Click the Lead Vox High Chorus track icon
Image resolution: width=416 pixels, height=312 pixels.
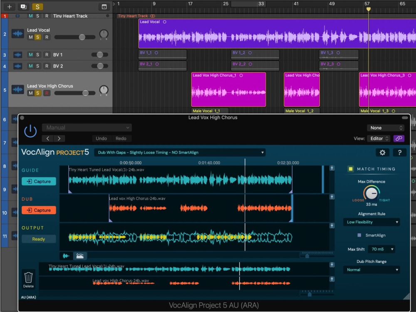click(18, 90)
